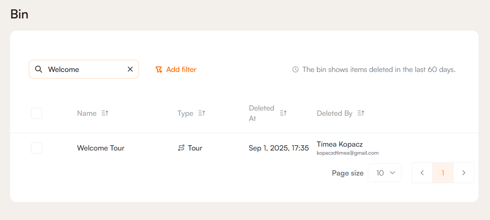Click the search magnifier icon
This screenshot has width=490, height=220.
click(x=39, y=69)
